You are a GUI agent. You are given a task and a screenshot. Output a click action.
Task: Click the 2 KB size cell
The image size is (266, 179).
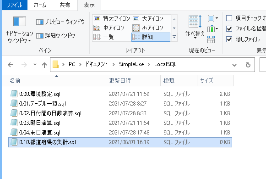tap(225, 94)
